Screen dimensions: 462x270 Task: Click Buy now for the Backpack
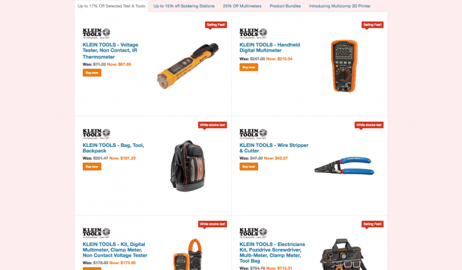pyautogui.click(x=92, y=167)
